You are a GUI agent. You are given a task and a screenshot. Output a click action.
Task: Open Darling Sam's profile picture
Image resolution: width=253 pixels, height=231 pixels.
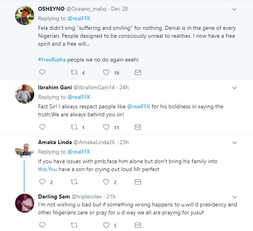click(24, 203)
